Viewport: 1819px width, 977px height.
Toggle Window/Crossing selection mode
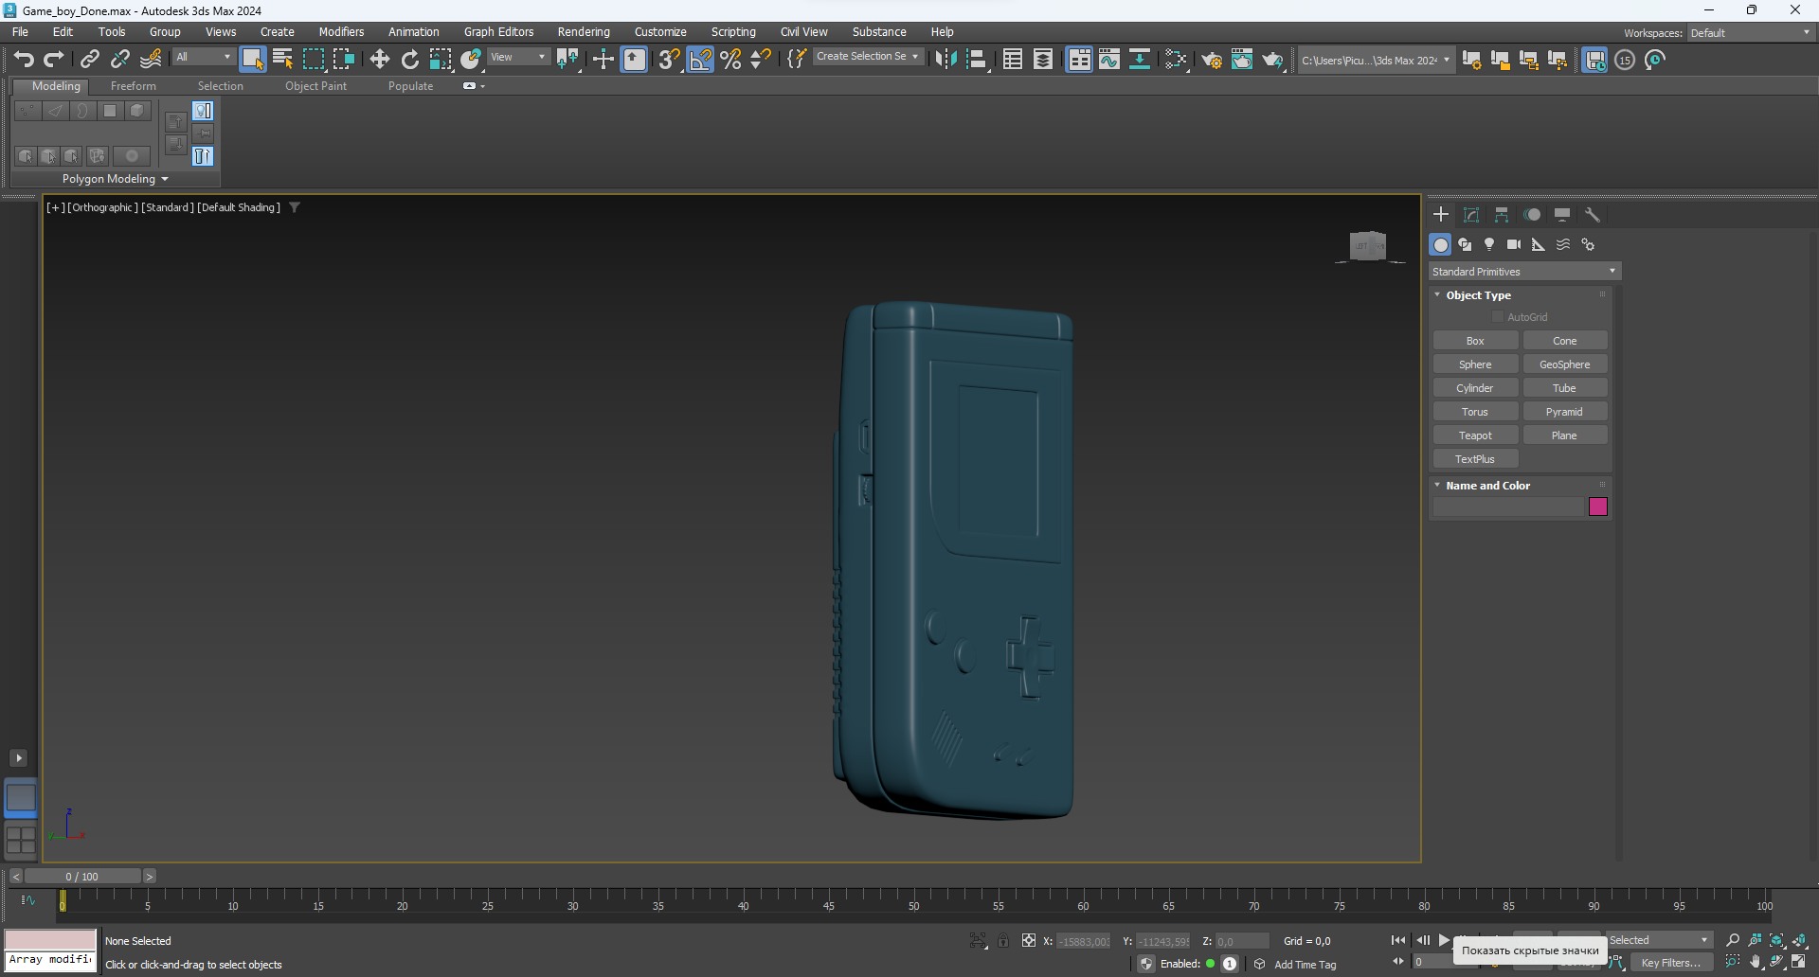point(344,60)
